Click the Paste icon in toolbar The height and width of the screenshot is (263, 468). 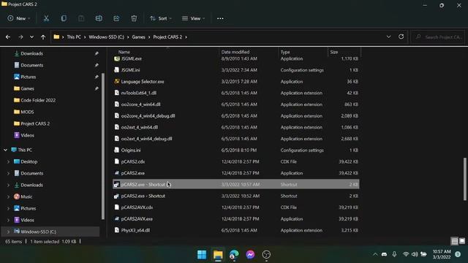(81, 18)
